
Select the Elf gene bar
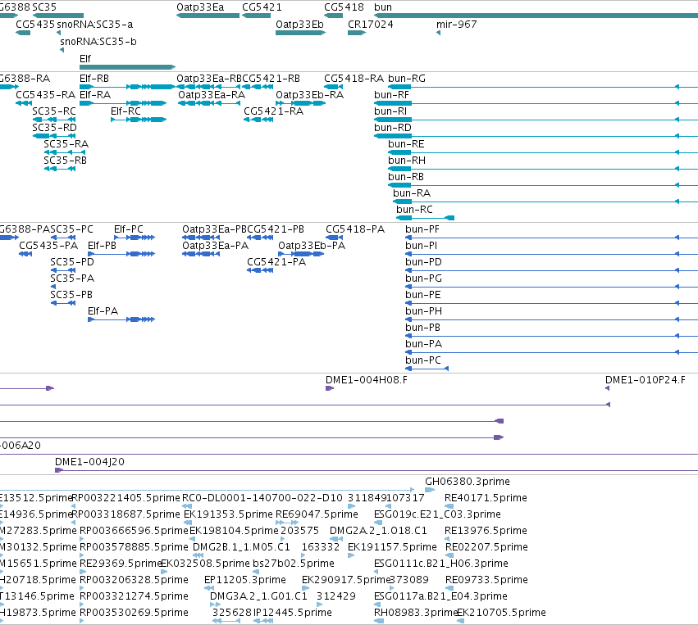(x=128, y=67)
